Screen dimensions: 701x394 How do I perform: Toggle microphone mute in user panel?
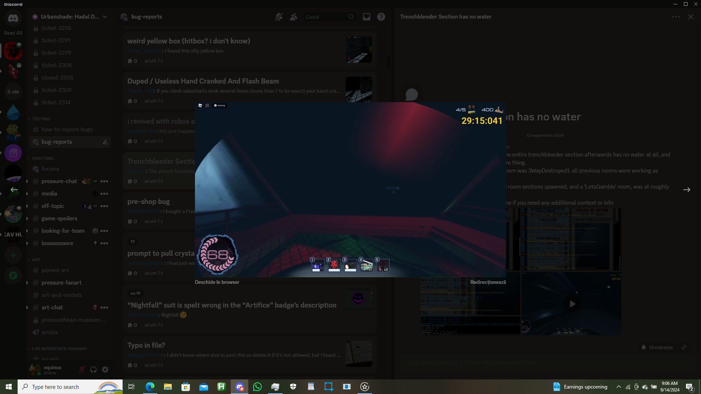pyautogui.click(x=82, y=370)
